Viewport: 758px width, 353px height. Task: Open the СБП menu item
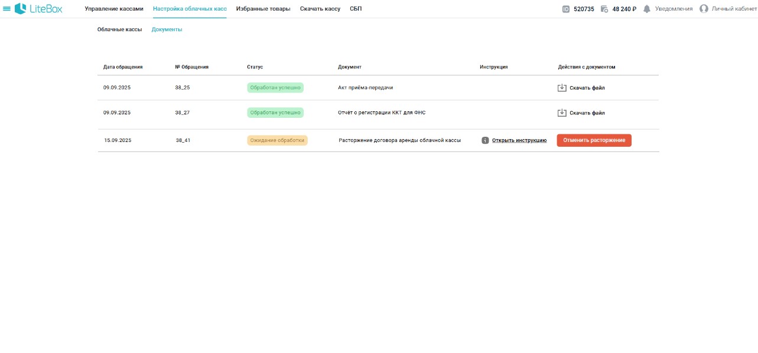tap(356, 9)
